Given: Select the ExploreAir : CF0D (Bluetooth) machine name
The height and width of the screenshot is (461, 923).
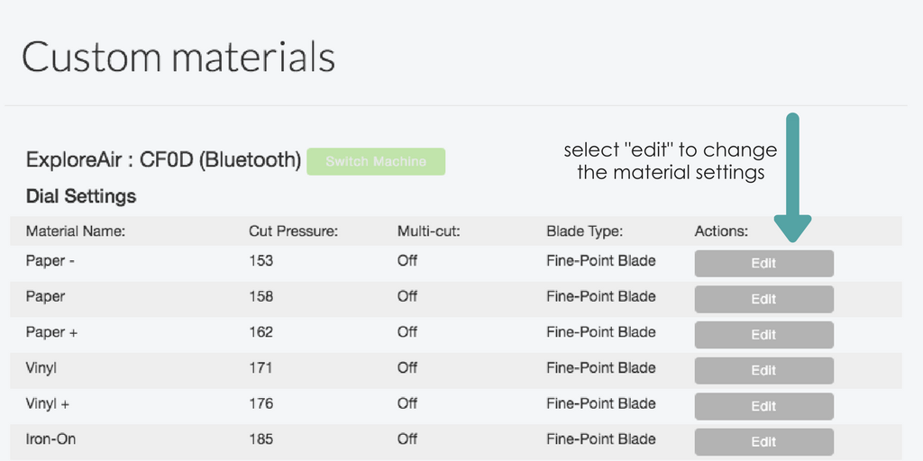Looking at the screenshot, I should pyautogui.click(x=163, y=160).
